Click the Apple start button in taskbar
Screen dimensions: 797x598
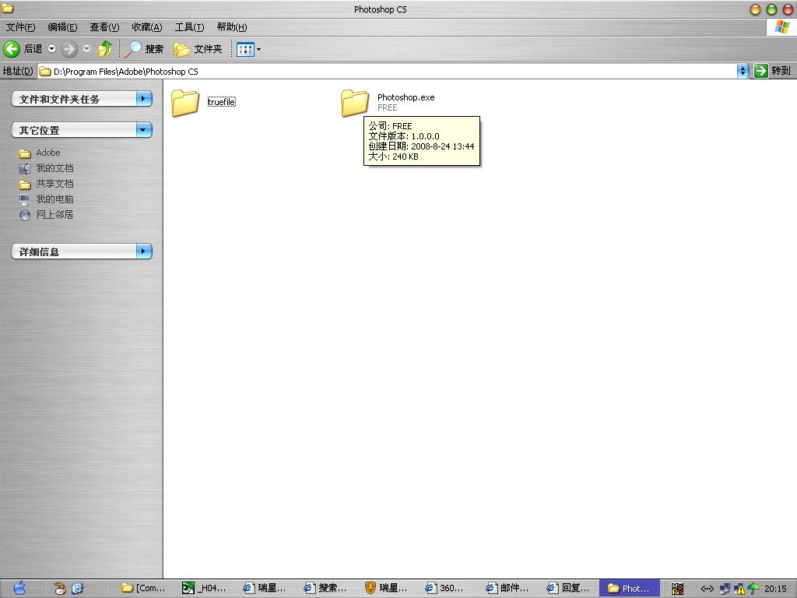(19, 588)
